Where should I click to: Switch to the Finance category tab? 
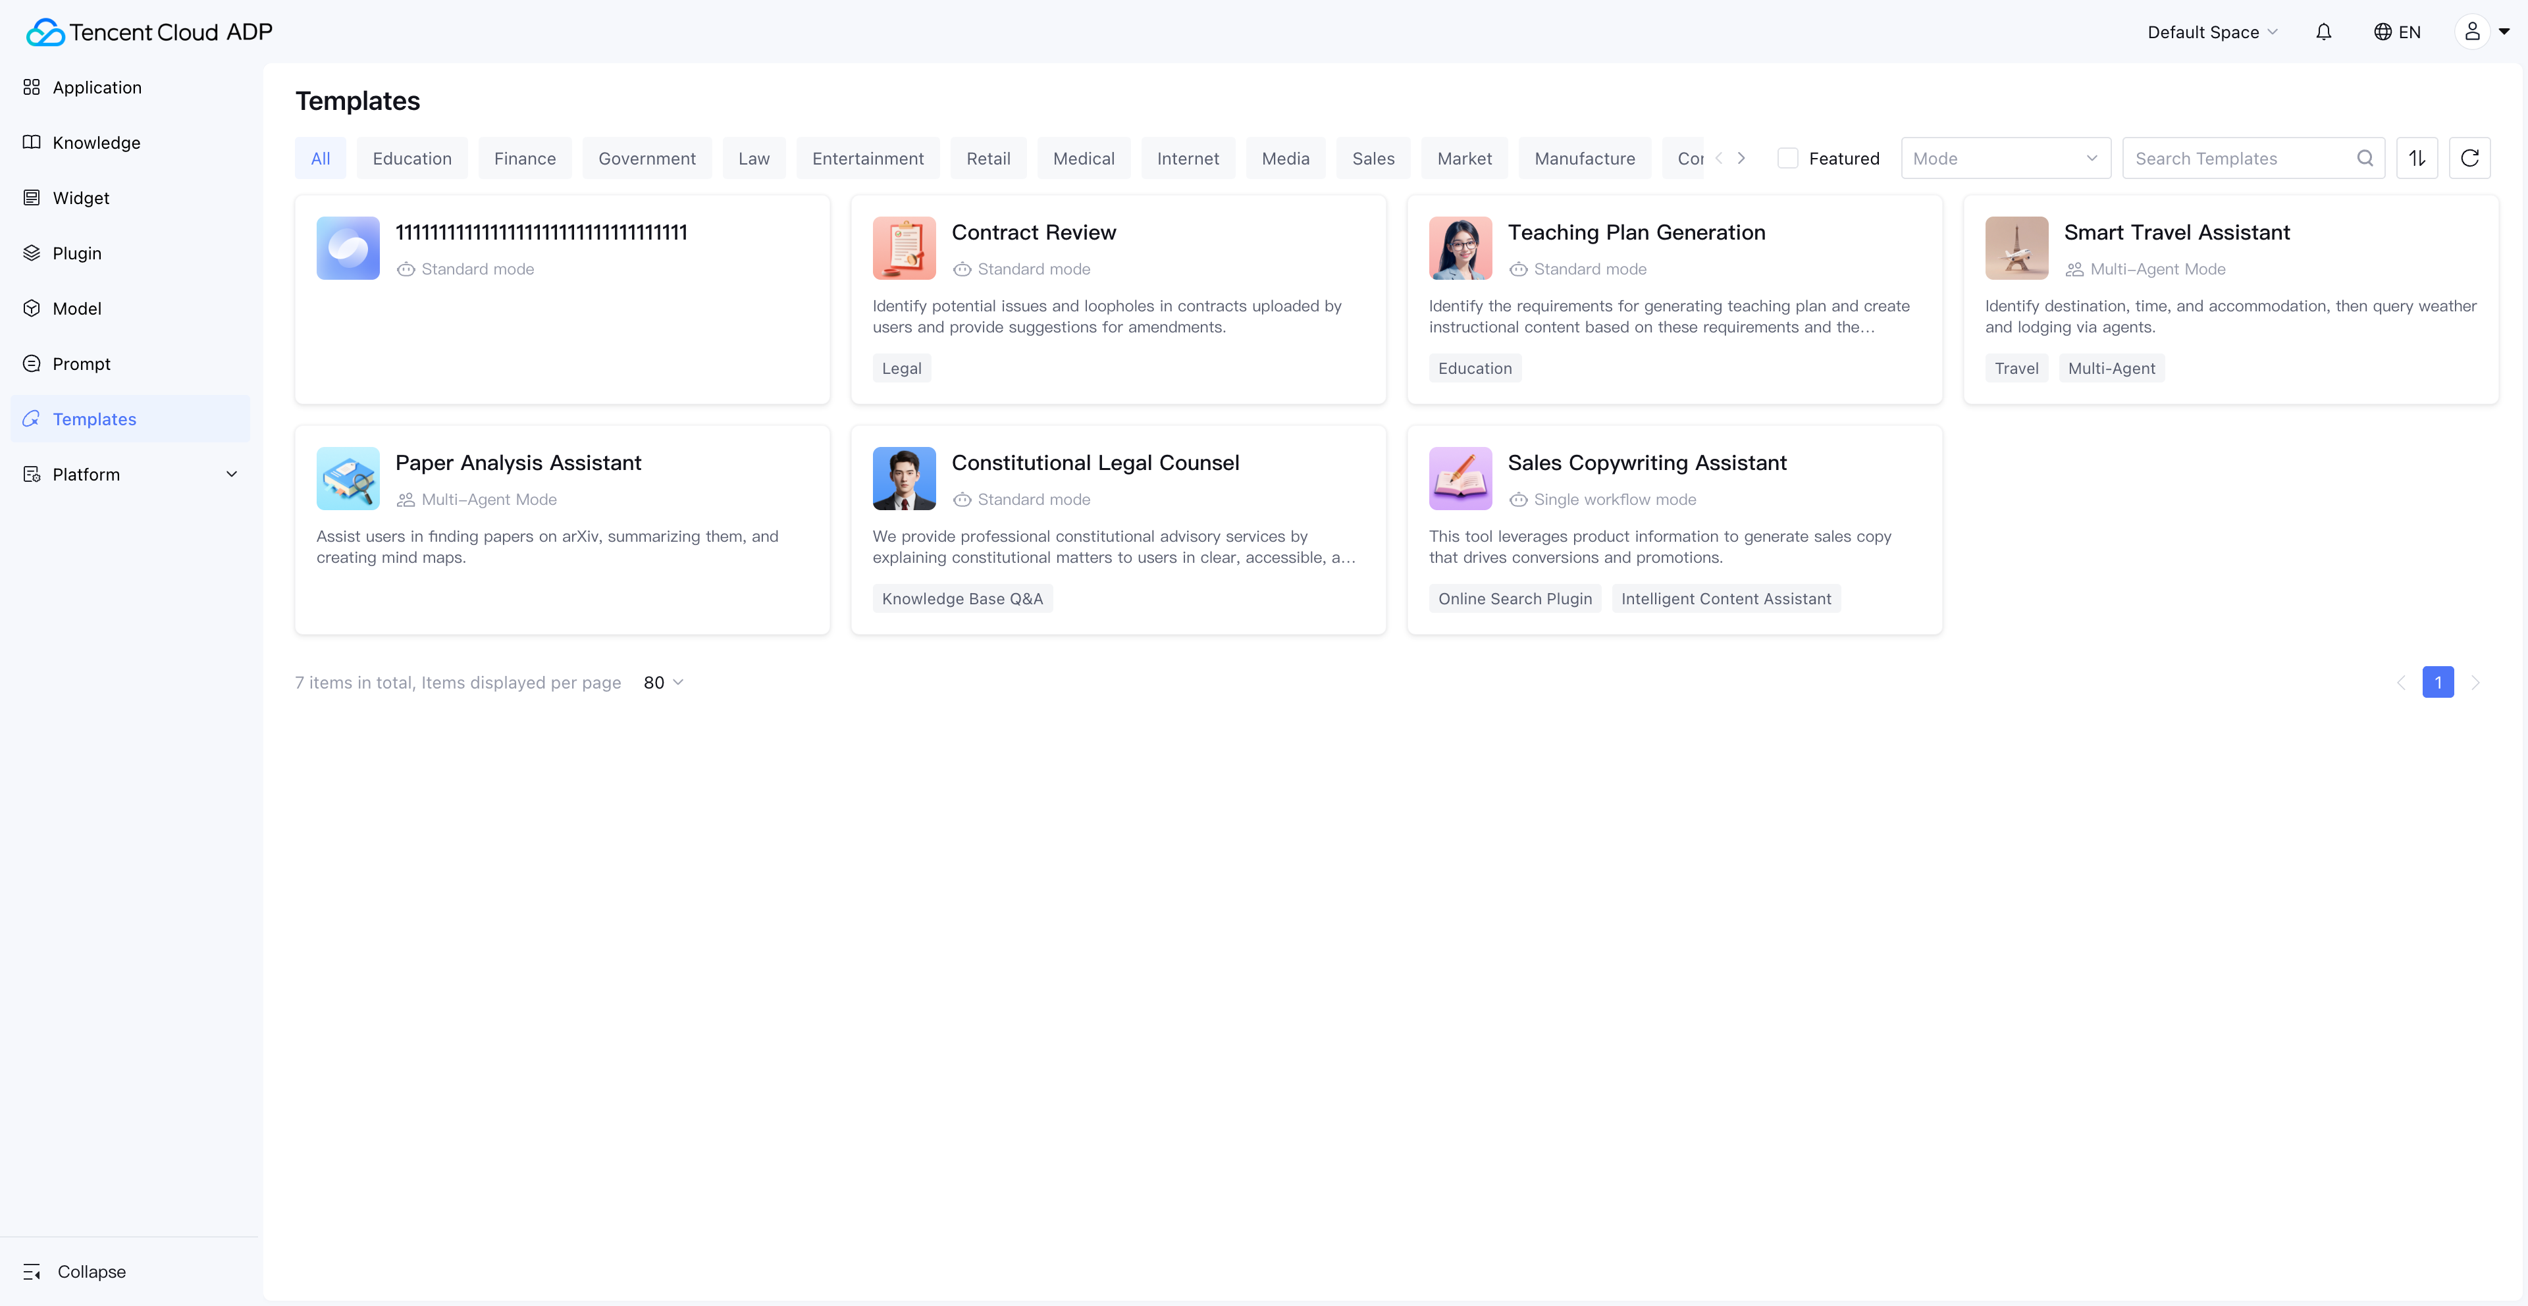[524, 158]
